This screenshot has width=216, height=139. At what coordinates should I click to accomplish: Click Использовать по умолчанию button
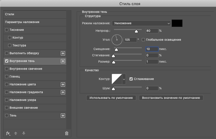[111, 98]
